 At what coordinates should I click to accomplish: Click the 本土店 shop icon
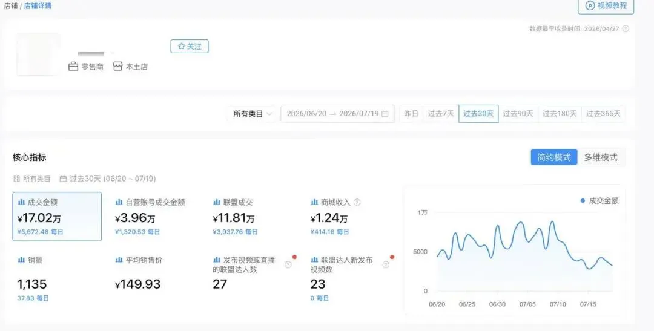[117, 67]
